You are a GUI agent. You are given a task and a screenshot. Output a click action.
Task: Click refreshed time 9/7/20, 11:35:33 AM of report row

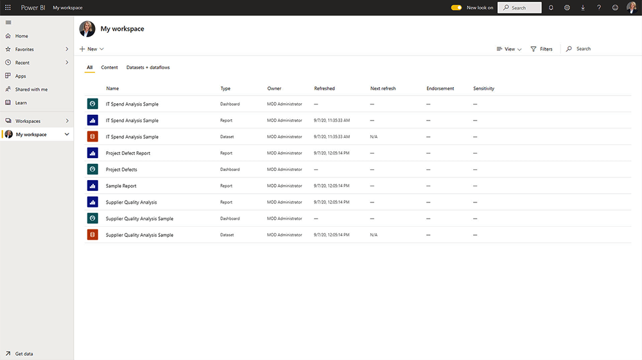click(x=332, y=120)
